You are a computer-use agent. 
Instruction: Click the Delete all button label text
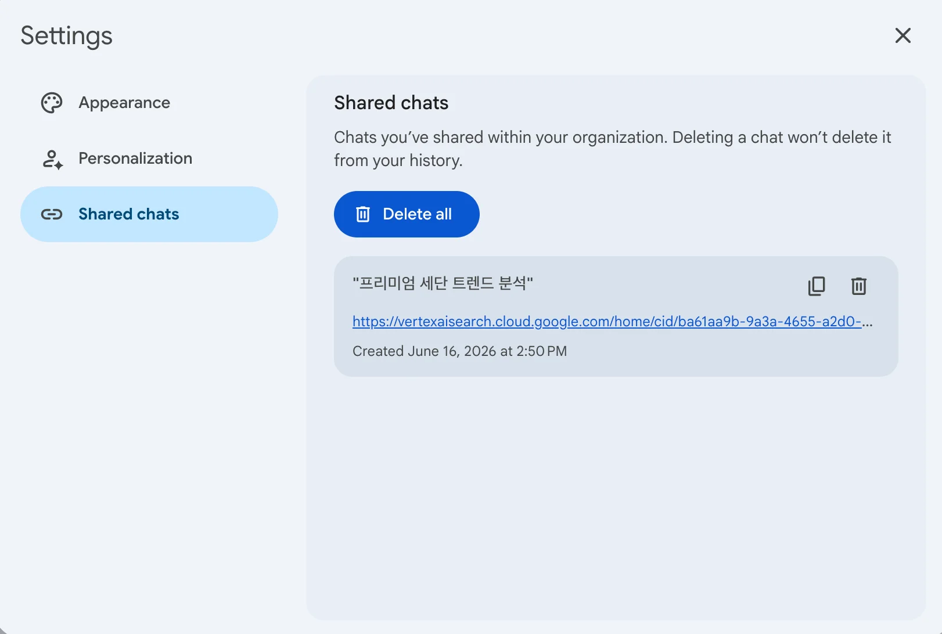[x=418, y=214]
